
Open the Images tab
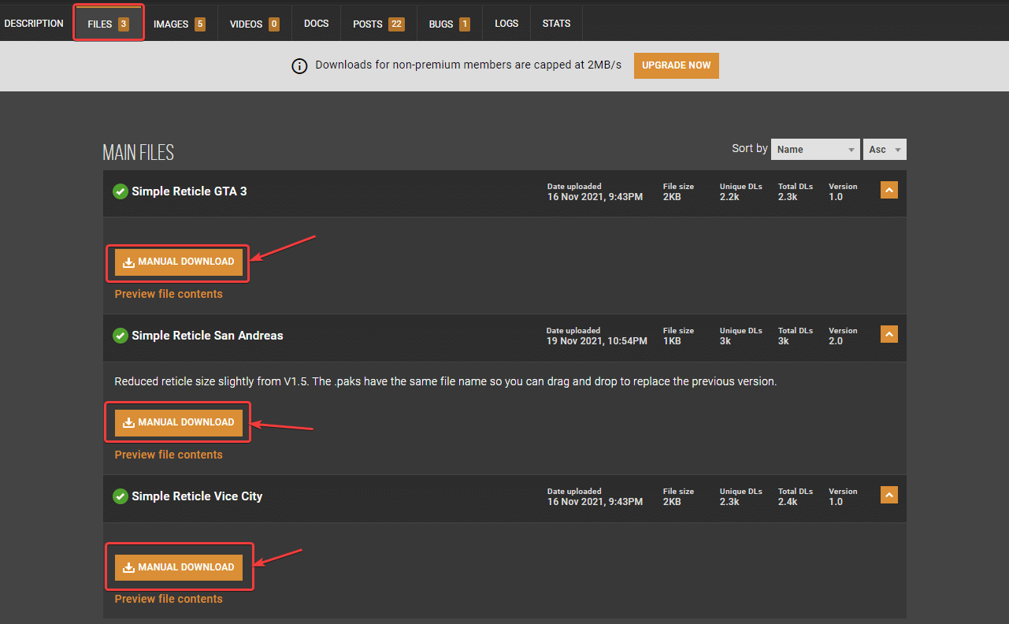click(179, 24)
